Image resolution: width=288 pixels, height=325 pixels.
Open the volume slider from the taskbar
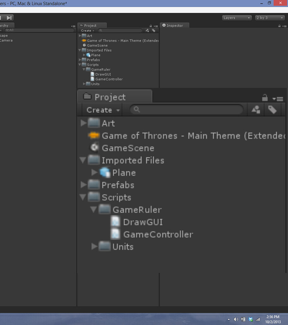[x=236, y=319]
